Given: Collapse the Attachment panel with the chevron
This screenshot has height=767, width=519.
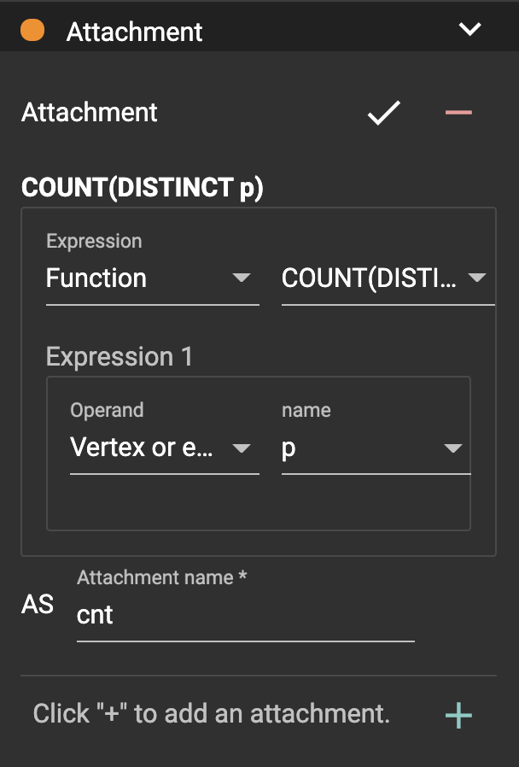Looking at the screenshot, I should click(x=469, y=30).
